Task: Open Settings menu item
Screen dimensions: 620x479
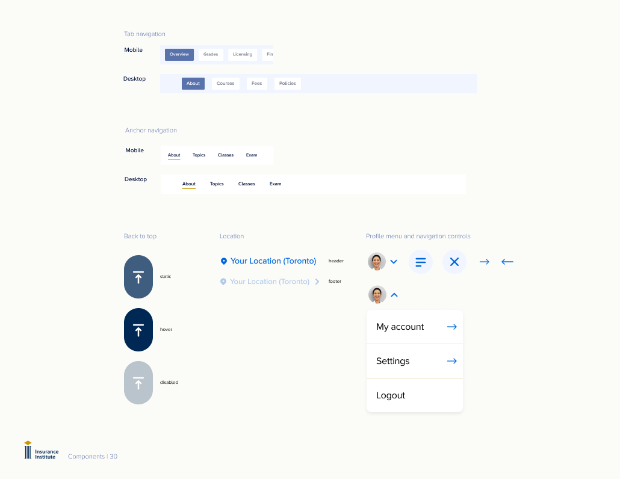Action: tap(415, 361)
